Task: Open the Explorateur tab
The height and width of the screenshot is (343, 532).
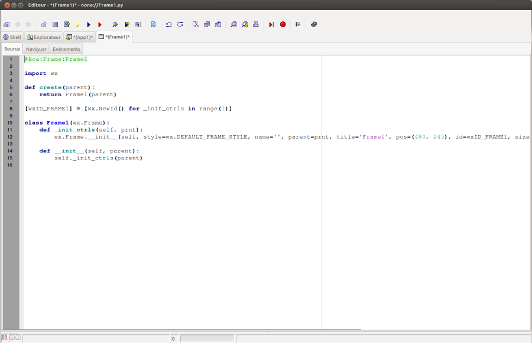Action: pyautogui.click(x=44, y=37)
